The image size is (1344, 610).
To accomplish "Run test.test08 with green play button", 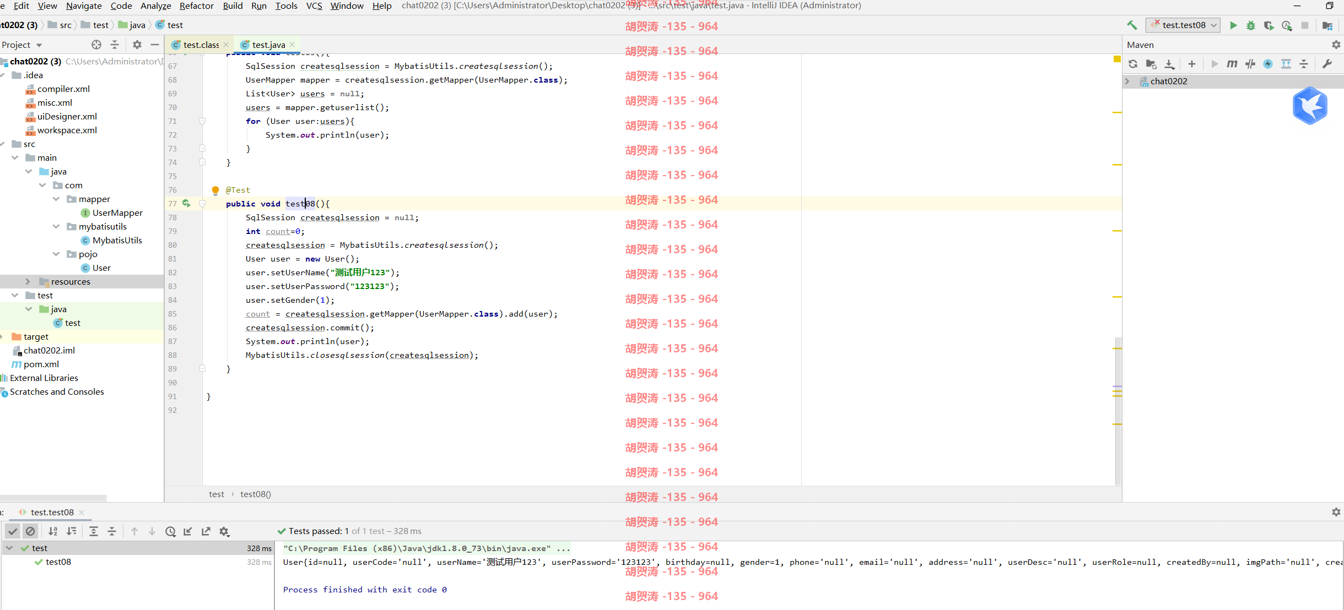I will pos(1233,25).
